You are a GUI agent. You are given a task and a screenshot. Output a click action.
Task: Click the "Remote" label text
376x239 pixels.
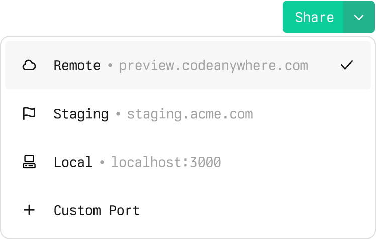click(x=77, y=66)
